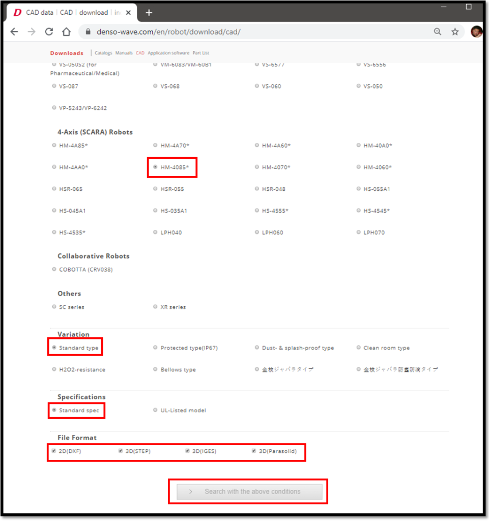Image resolution: width=489 pixels, height=521 pixels.
Task: Open the Downloads section link
Action: 67,53
